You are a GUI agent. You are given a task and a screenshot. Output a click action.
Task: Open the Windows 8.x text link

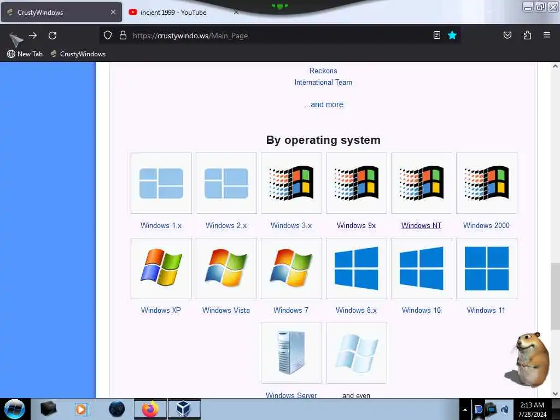(356, 310)
